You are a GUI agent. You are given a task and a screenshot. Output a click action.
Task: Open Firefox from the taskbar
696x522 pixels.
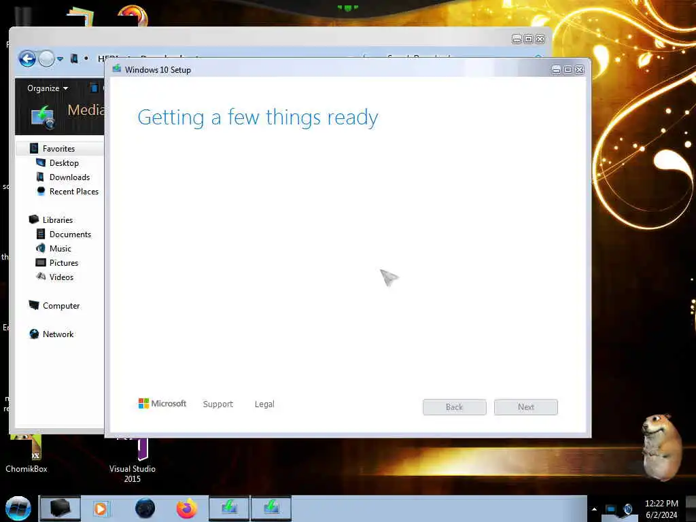[x=187, y=508]
